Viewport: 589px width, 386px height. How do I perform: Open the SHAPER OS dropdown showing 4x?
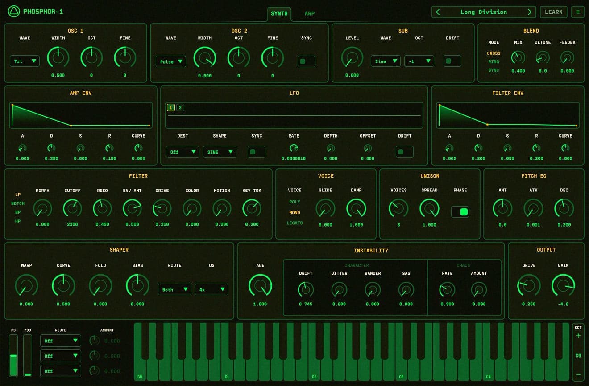click(212, 289)
